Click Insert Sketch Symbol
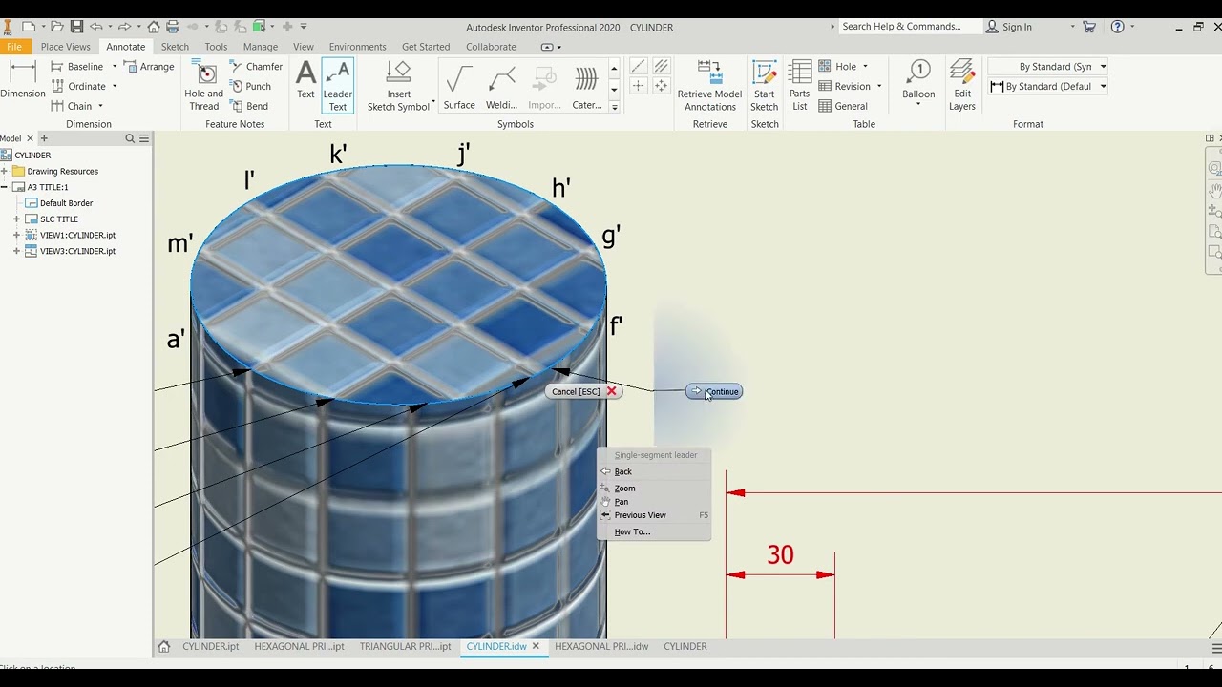Screen dimensions: 1222x687 click(x=399, y=85)
